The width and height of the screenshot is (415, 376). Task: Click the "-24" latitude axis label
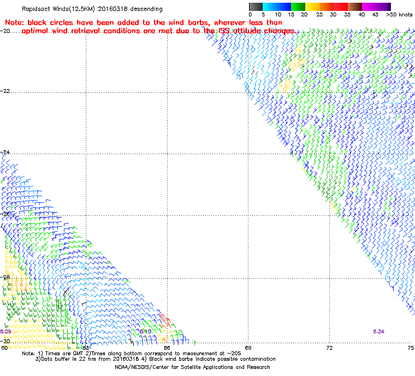point(5,152)
